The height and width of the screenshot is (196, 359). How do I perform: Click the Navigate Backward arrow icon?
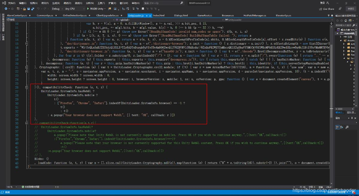[6, 9]
